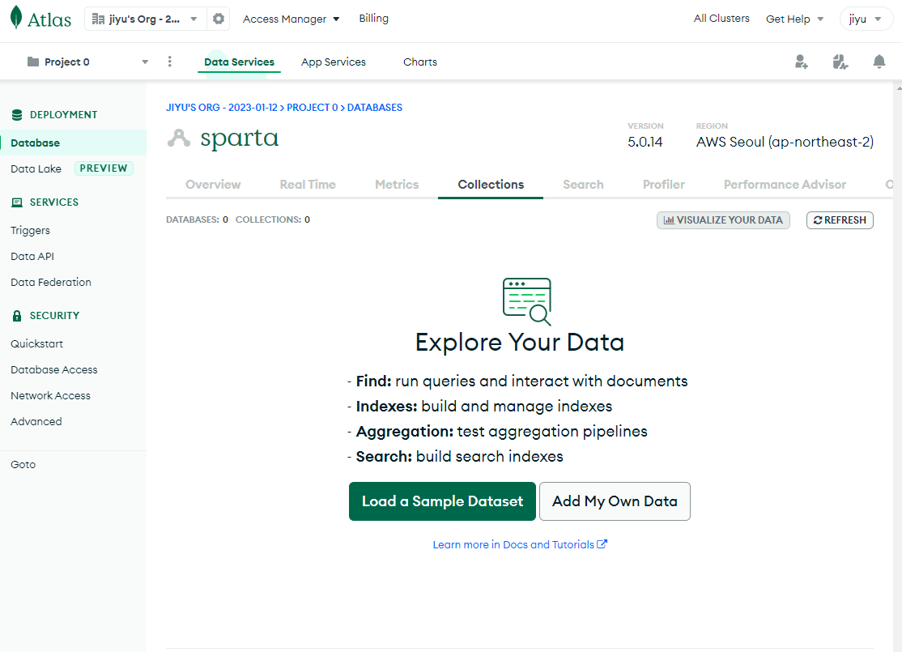Viewport: 902px width, 652px height.
Task: Click the PREVIEW badge
Action: [x=104, y=168]
